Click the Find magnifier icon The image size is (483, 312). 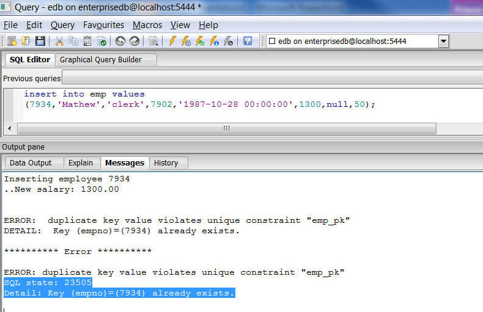tap(154, 41)
